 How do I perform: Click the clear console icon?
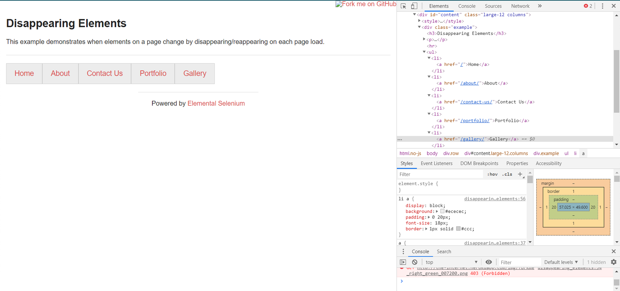pyautogui.click(x=415, y=262)
